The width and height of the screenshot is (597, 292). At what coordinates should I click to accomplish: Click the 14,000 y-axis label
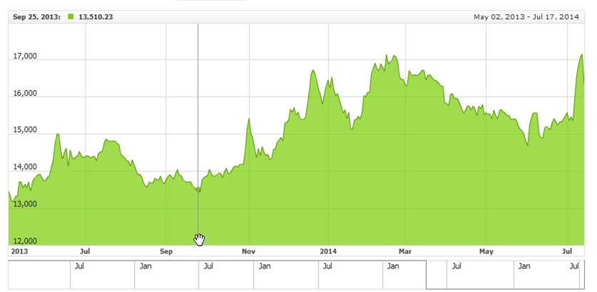click(x=24, y=167)
